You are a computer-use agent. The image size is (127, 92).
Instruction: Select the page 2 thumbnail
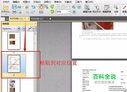coord(14,64)
